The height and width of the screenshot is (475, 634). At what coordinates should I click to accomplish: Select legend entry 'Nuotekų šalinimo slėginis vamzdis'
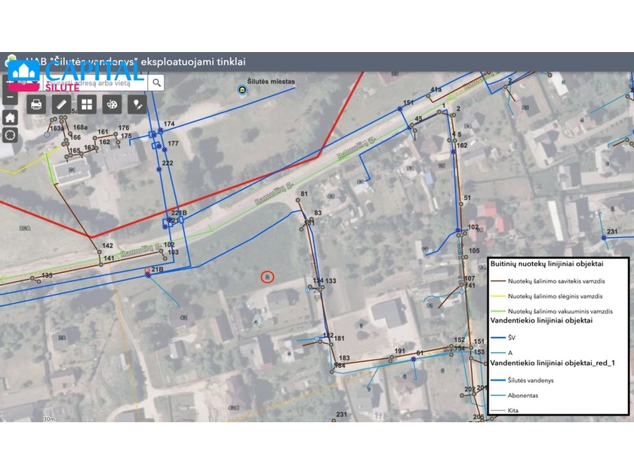point(556,296)
